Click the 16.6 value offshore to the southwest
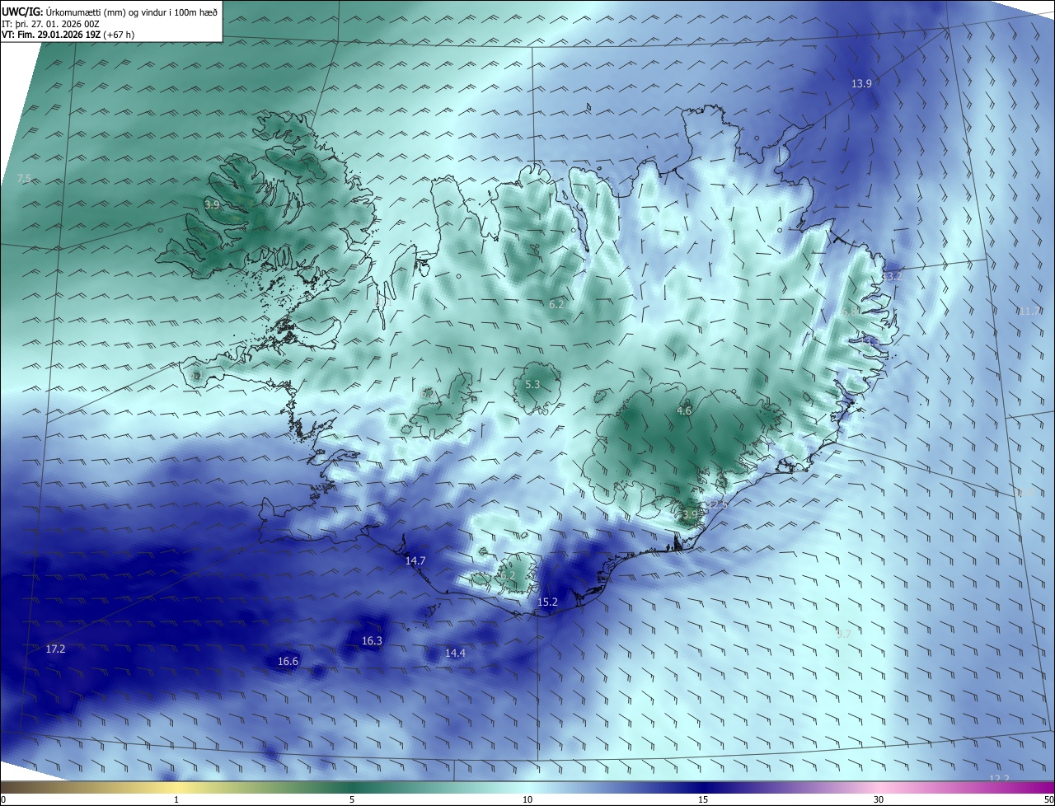The height and width of the screenshot is (806, 1055). click(288, 661)
